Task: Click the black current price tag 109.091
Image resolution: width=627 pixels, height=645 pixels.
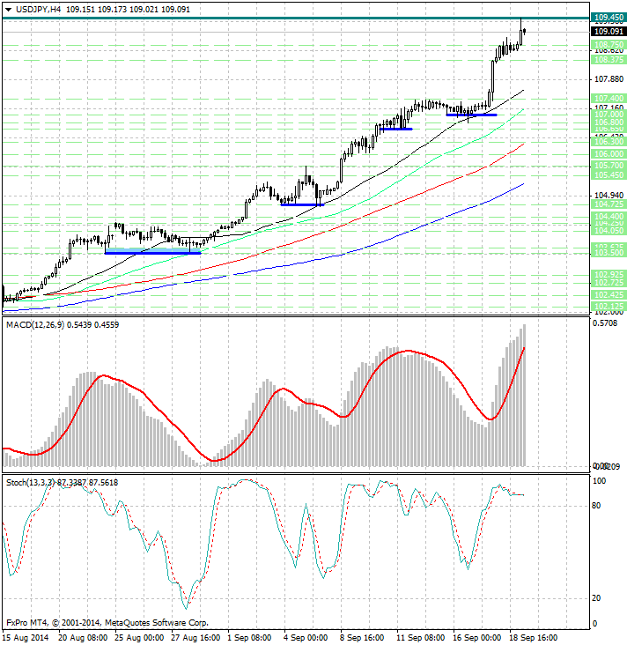Action: point(609,31)
